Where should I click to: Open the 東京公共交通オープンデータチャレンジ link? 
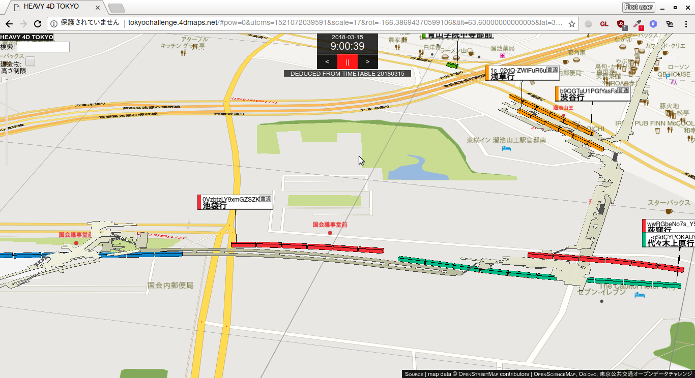pos(646,374)
